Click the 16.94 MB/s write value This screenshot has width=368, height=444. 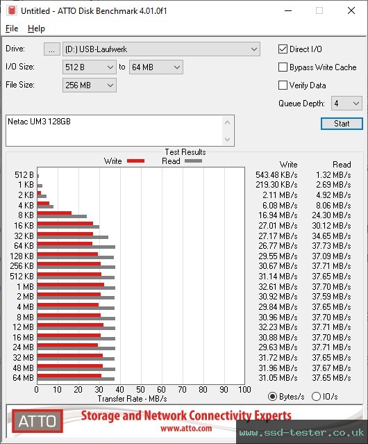tap(278, 215)
